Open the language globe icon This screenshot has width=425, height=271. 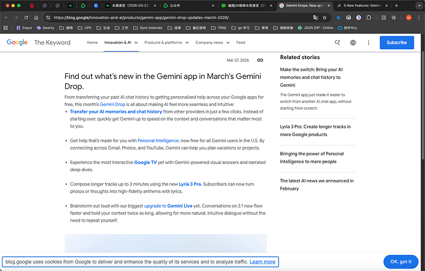(x=354, y=42)
